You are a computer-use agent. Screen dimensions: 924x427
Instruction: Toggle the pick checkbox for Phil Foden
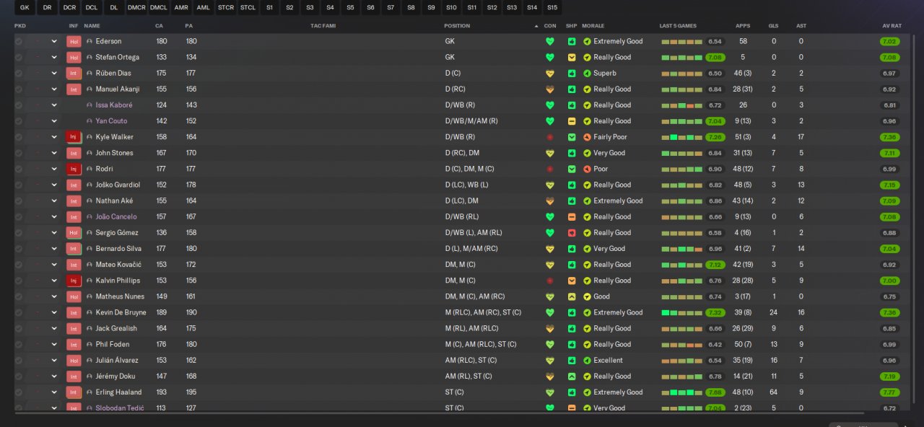click(19, 344)
